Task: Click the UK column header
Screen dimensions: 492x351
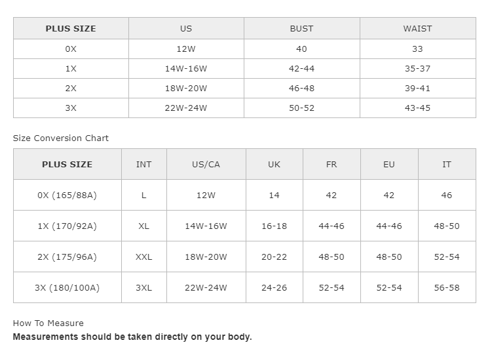Action: tap(274, 165)
